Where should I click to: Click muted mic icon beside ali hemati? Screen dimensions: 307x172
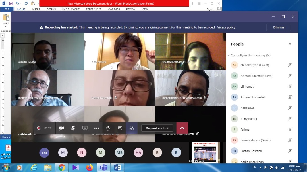(x=290, y=86)
